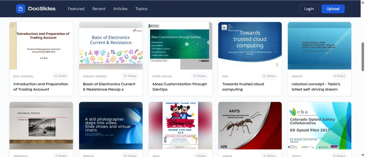View the still photographer video thumbnail
The height and width of the screenshot is (157, 365).
point(111,126)
